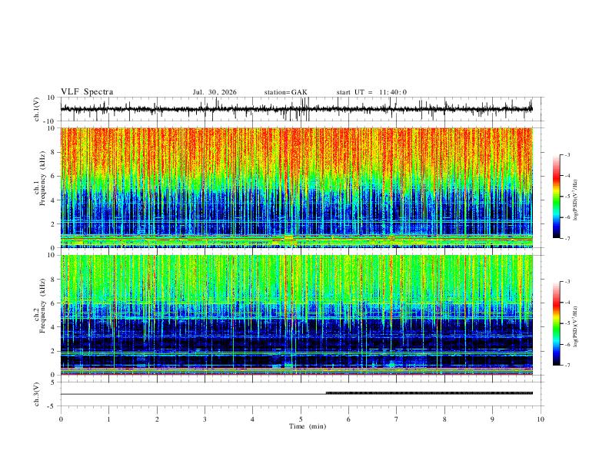Click the ch.3(V) axis label
Viewport: 609px width, 470px height.
(x=37, y=394)
